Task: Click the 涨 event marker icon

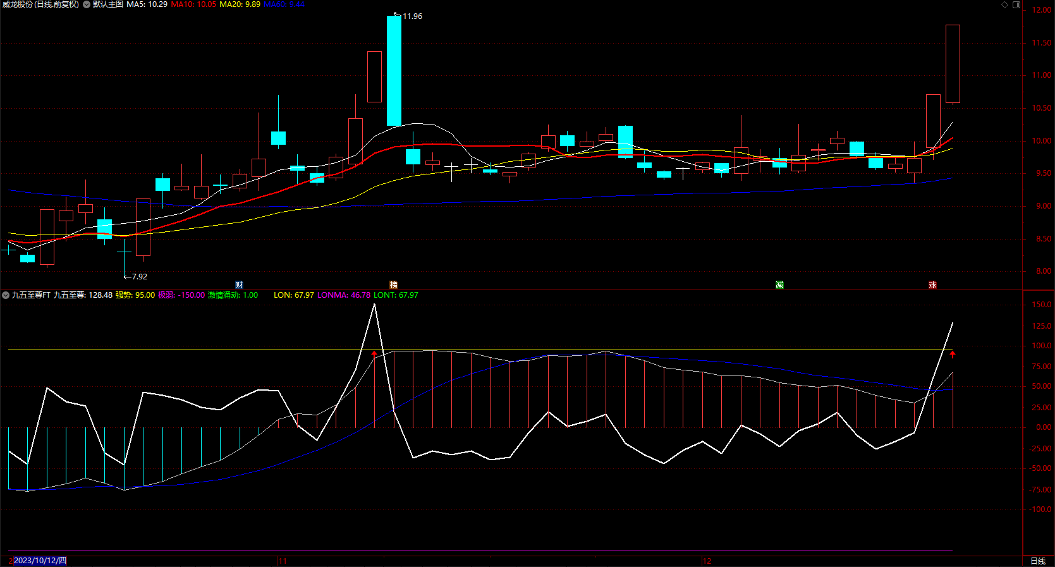Action: point(932,285)
